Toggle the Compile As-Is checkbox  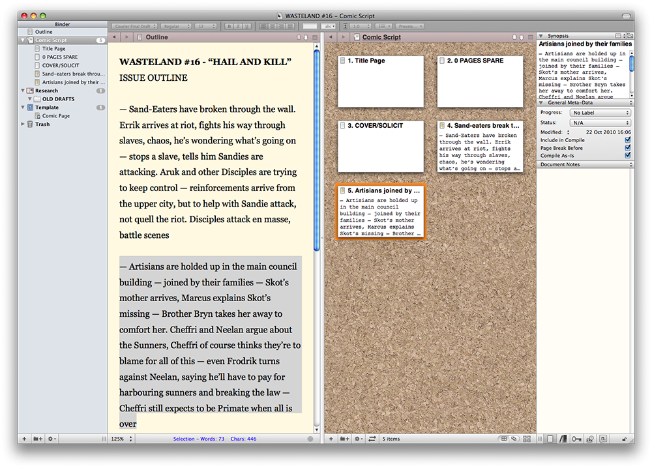[x=627, y=155]
